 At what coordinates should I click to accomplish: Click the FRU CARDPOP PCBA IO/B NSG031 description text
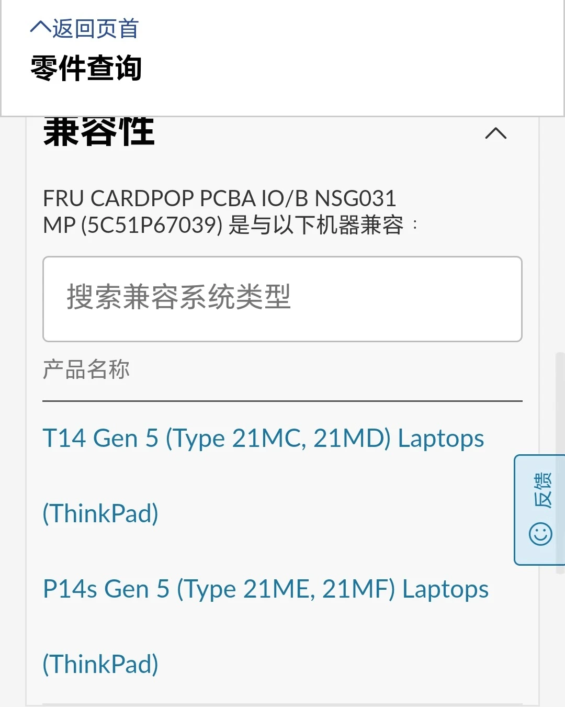pos(219,198)
